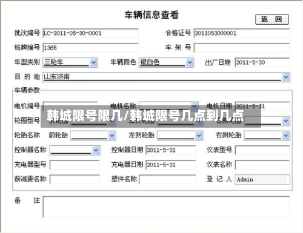Open the 车型类别 dropdown showing 三轮车
The height and width of the screenshot is (233, 303).
pyautogui.click(x=70, y=62)
